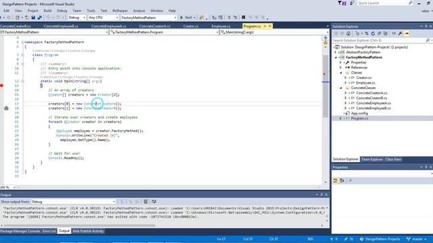Click the open file folder icon in the toolbar

27,18
